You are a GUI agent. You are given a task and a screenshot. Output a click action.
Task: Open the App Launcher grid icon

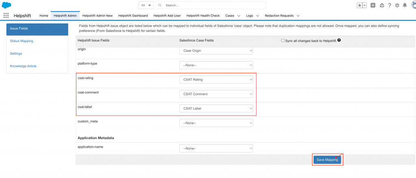[6, 15]
